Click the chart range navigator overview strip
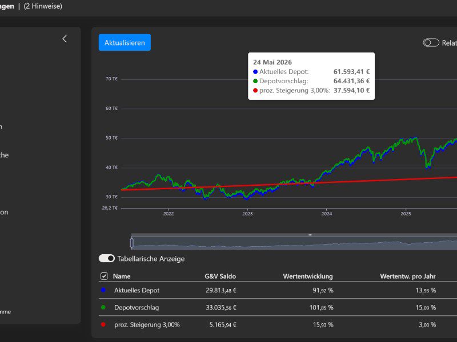This screenshot has width=457, height=342. 294,243
